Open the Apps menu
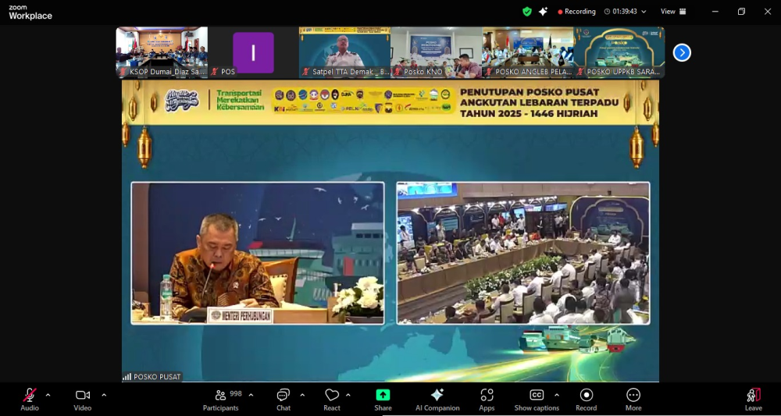 pyautogui.click(x=487, y=400)
